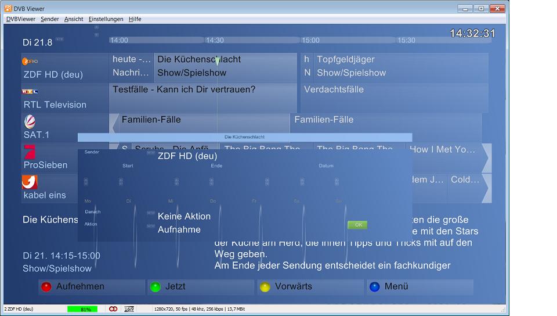Change the Aktion option showing Aufnahme
Image resolution: width=557 pixels, height=316 pixels.
pos(150,226)
